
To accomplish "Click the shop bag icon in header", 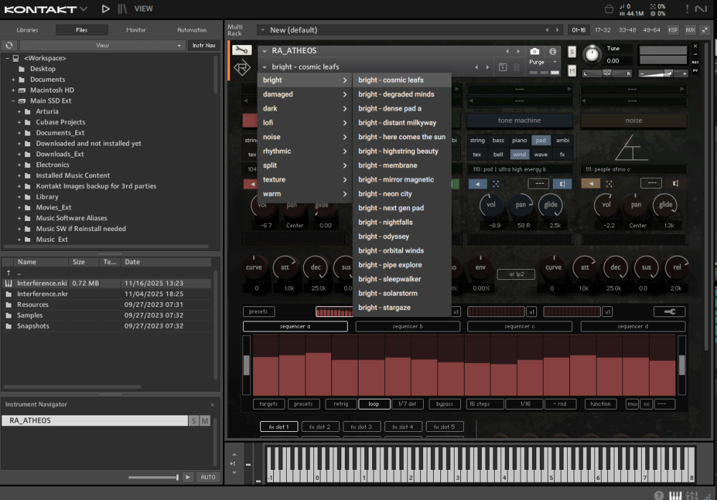I will (x=609, y=9).
